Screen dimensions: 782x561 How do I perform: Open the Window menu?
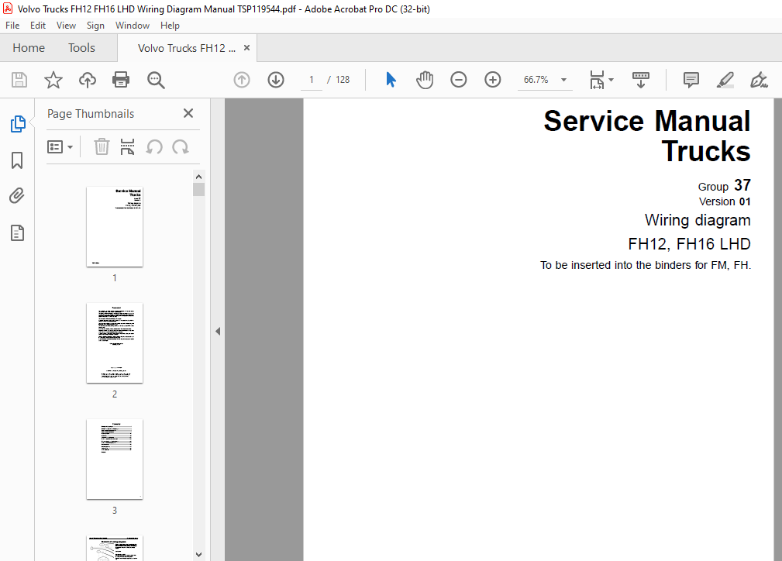pos(133,26)
